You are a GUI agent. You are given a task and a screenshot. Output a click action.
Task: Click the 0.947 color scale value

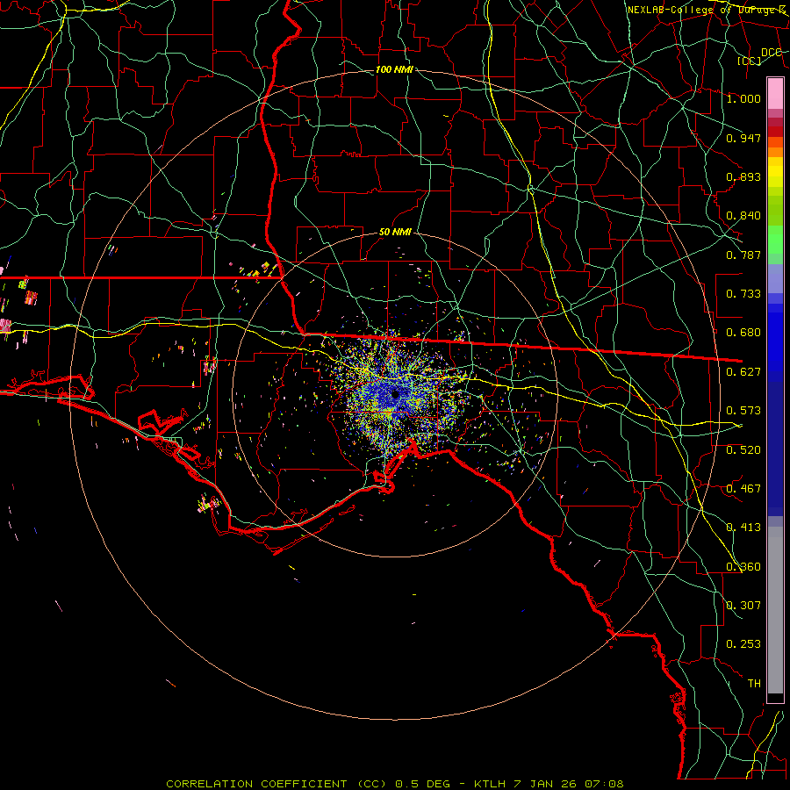pos(743,138)
